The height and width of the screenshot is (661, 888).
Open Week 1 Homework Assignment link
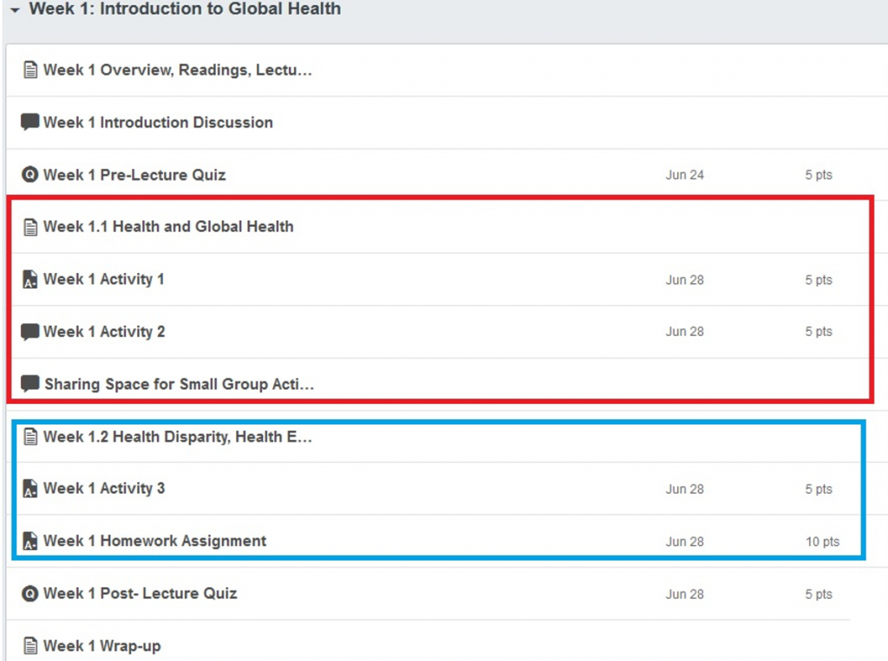click(154, 541)
